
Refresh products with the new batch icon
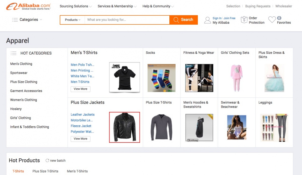coord(47,160)
